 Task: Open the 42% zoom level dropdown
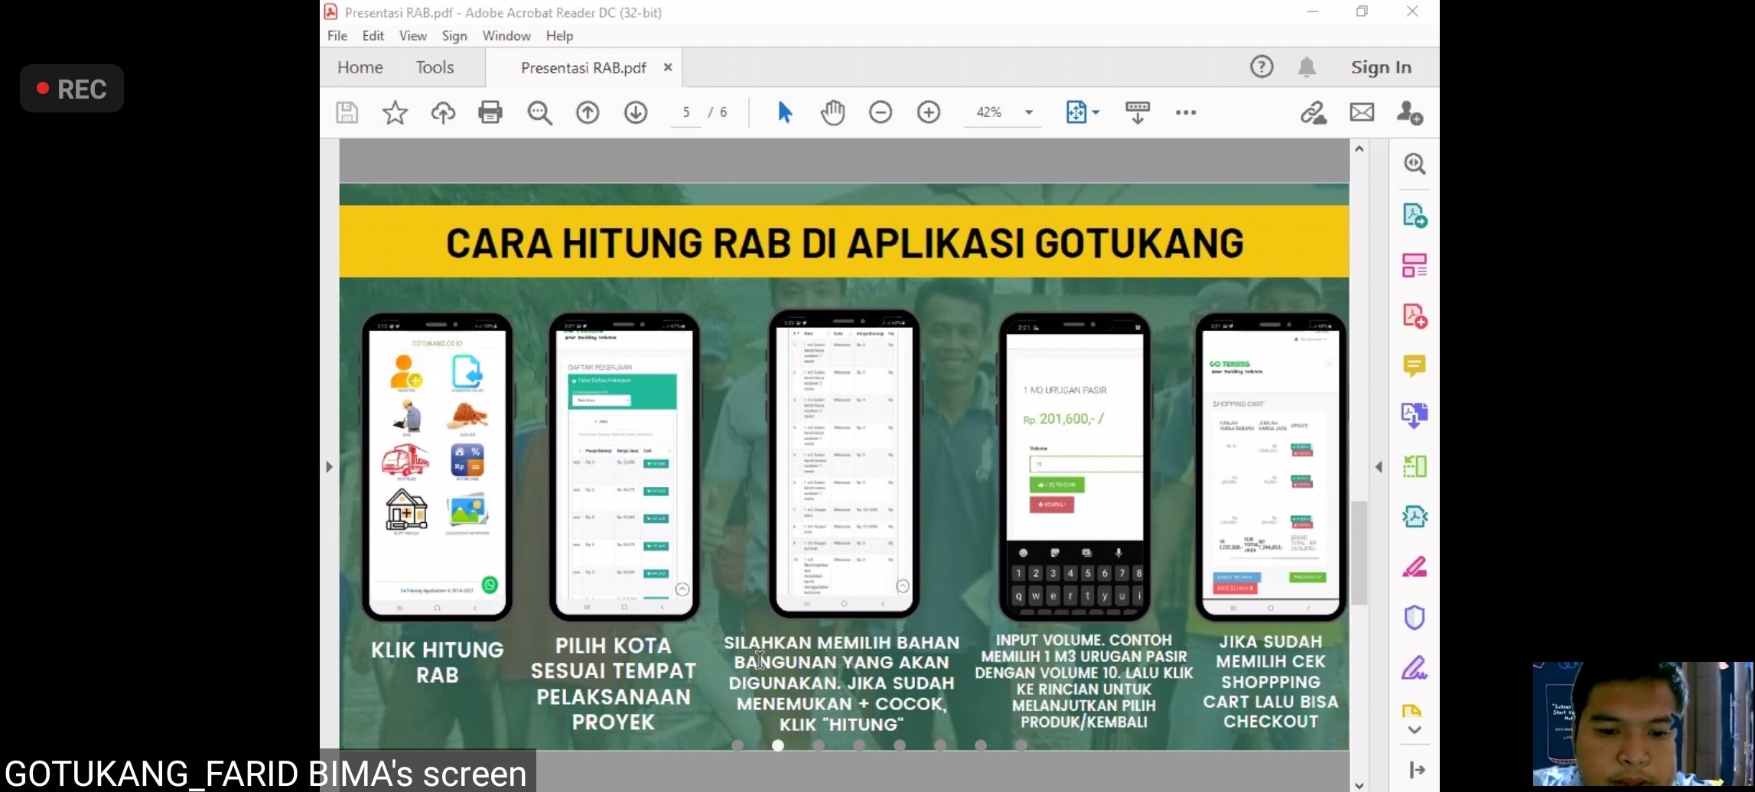click(1029, 112)
